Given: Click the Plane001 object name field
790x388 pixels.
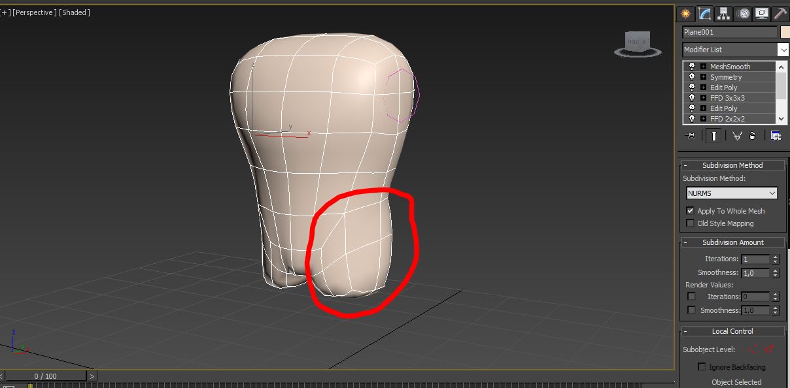Looking at the screenshot, I should click(x=729, y=32).
